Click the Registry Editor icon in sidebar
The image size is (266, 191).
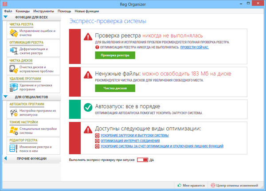(x=13, y=149)
